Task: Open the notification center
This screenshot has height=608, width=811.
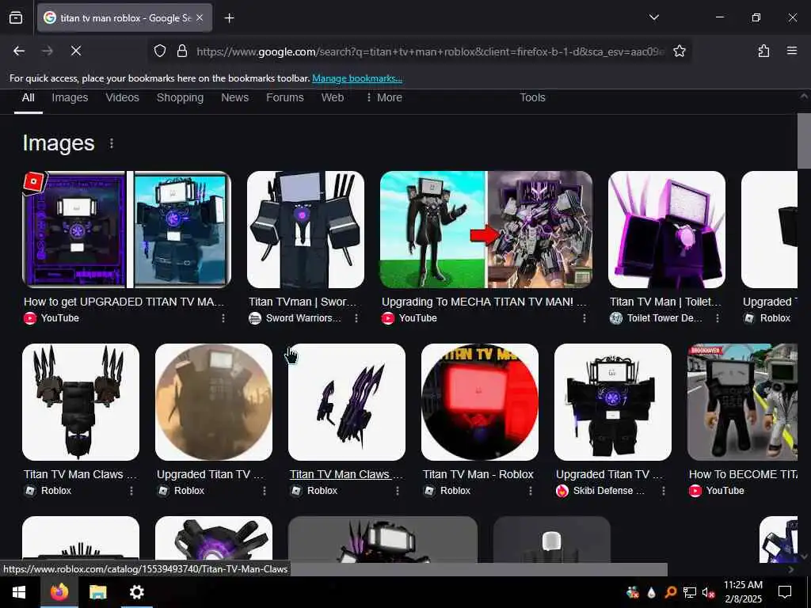Action: (x=785, y=592)
